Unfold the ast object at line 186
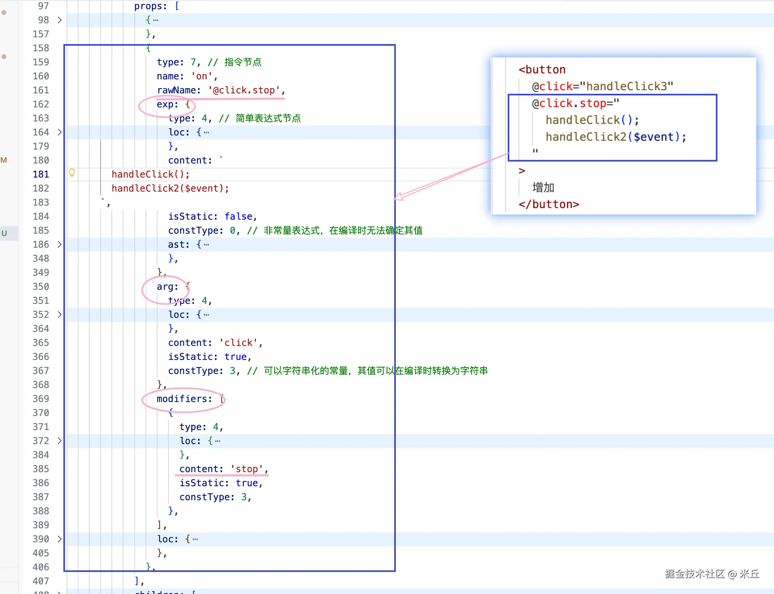 click(x=59, y=244)
